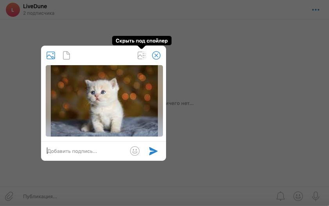Send the kitten photo with the arrow

(x=153, y=151)
